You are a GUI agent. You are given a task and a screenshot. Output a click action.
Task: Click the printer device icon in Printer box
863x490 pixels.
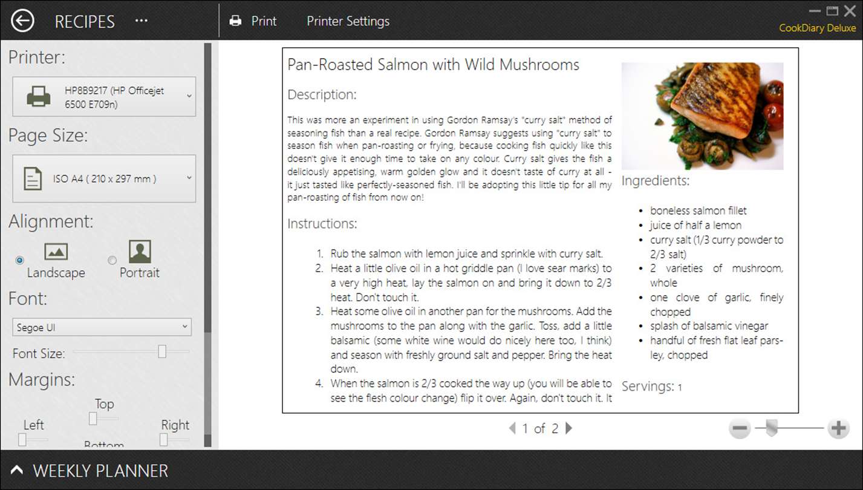coord(39,97)
